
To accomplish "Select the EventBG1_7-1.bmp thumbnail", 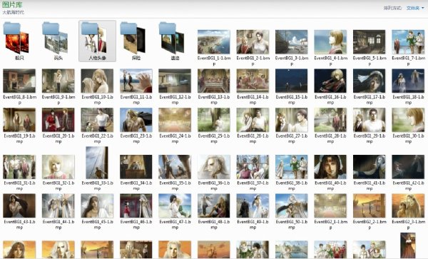I will (408, 42).
